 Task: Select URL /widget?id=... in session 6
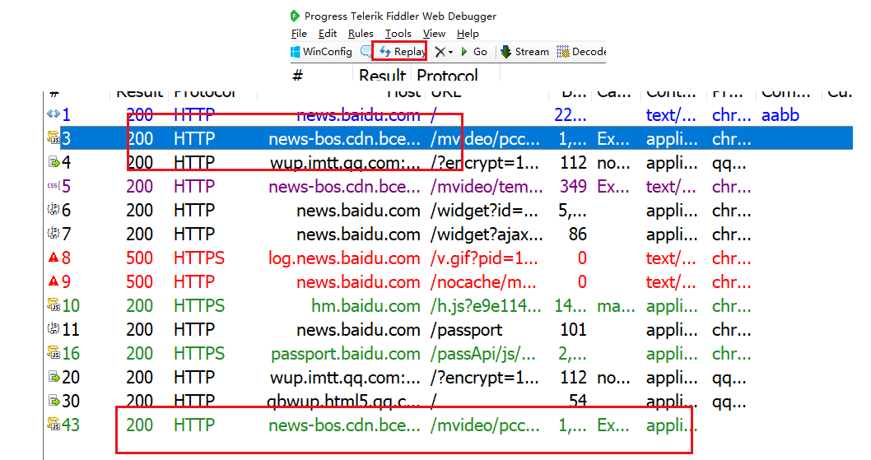click(484, 211)
